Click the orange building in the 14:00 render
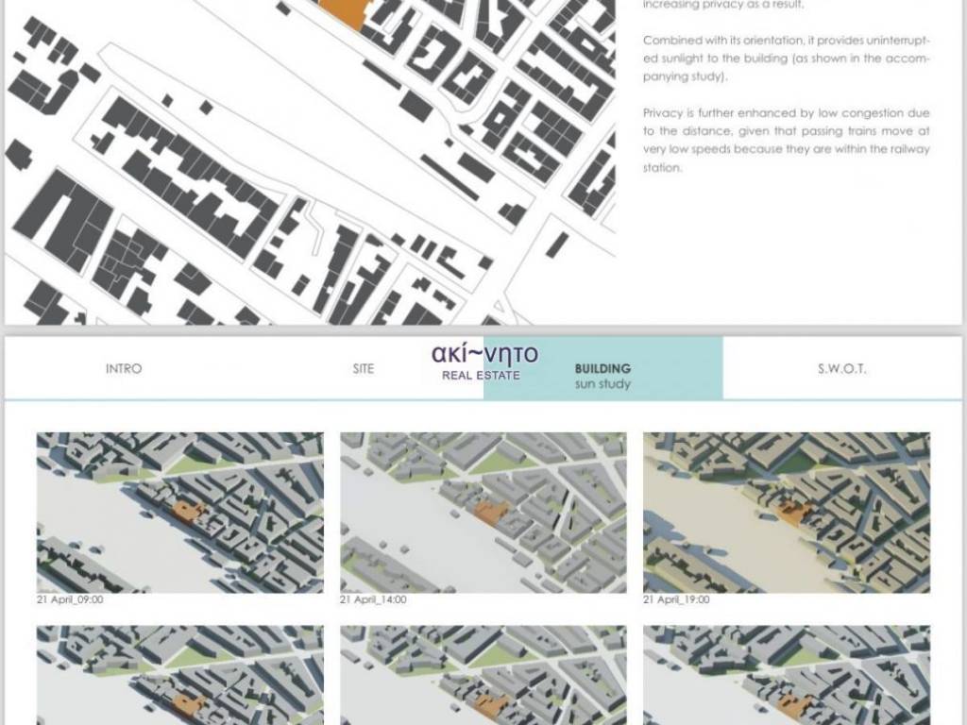Image resolution: width=967 pixels, height=725 pixels. point(491,513)
